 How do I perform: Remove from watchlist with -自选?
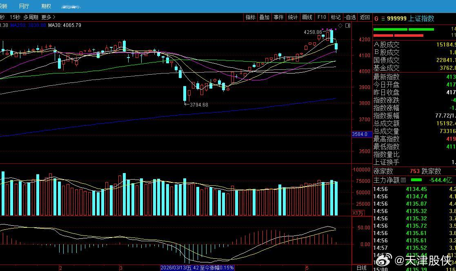(350, 17)
